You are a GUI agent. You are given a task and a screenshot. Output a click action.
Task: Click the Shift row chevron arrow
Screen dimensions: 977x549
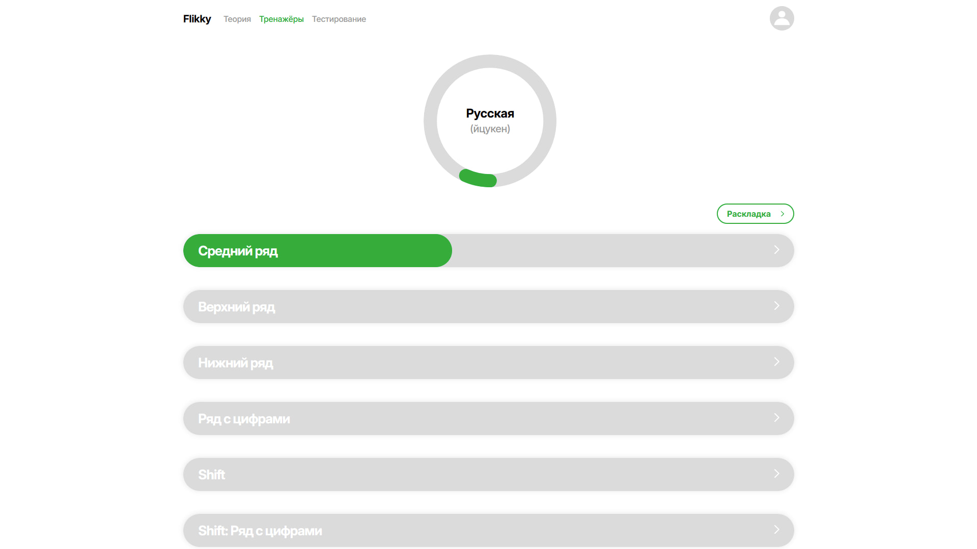point(776,474)
